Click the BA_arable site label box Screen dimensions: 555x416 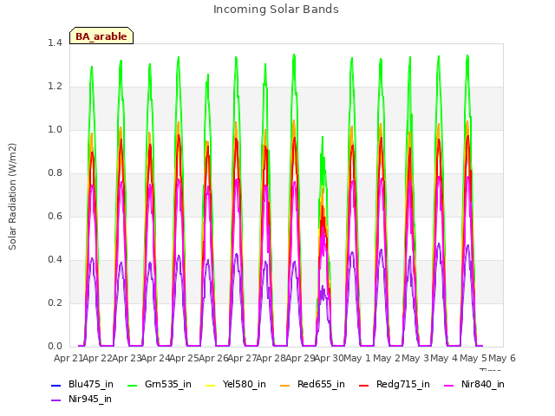[x=101, y=36]
